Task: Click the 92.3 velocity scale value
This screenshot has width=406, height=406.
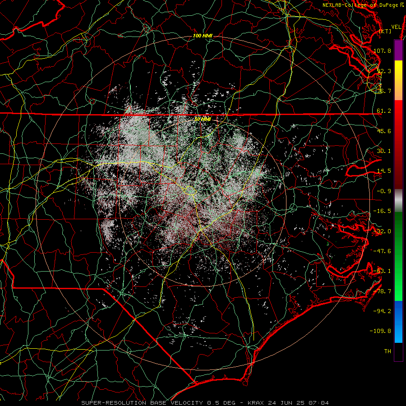Action: tap(384, 71)
